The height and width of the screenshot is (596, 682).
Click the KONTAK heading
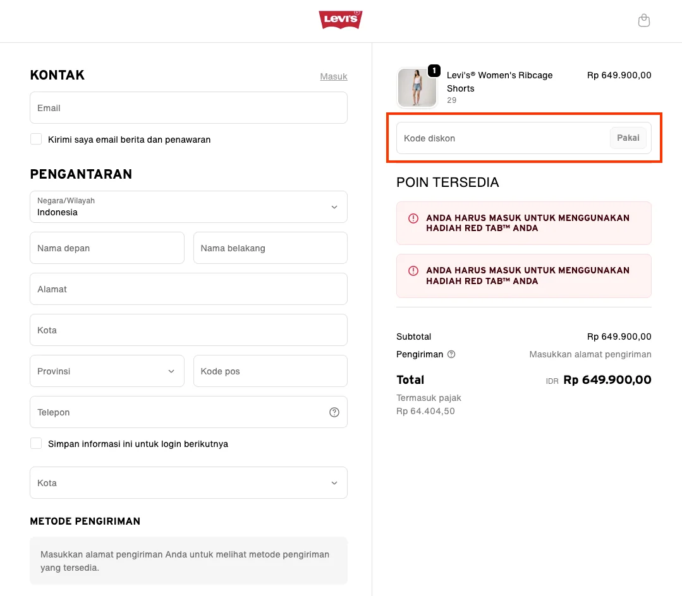coord(58,75)
